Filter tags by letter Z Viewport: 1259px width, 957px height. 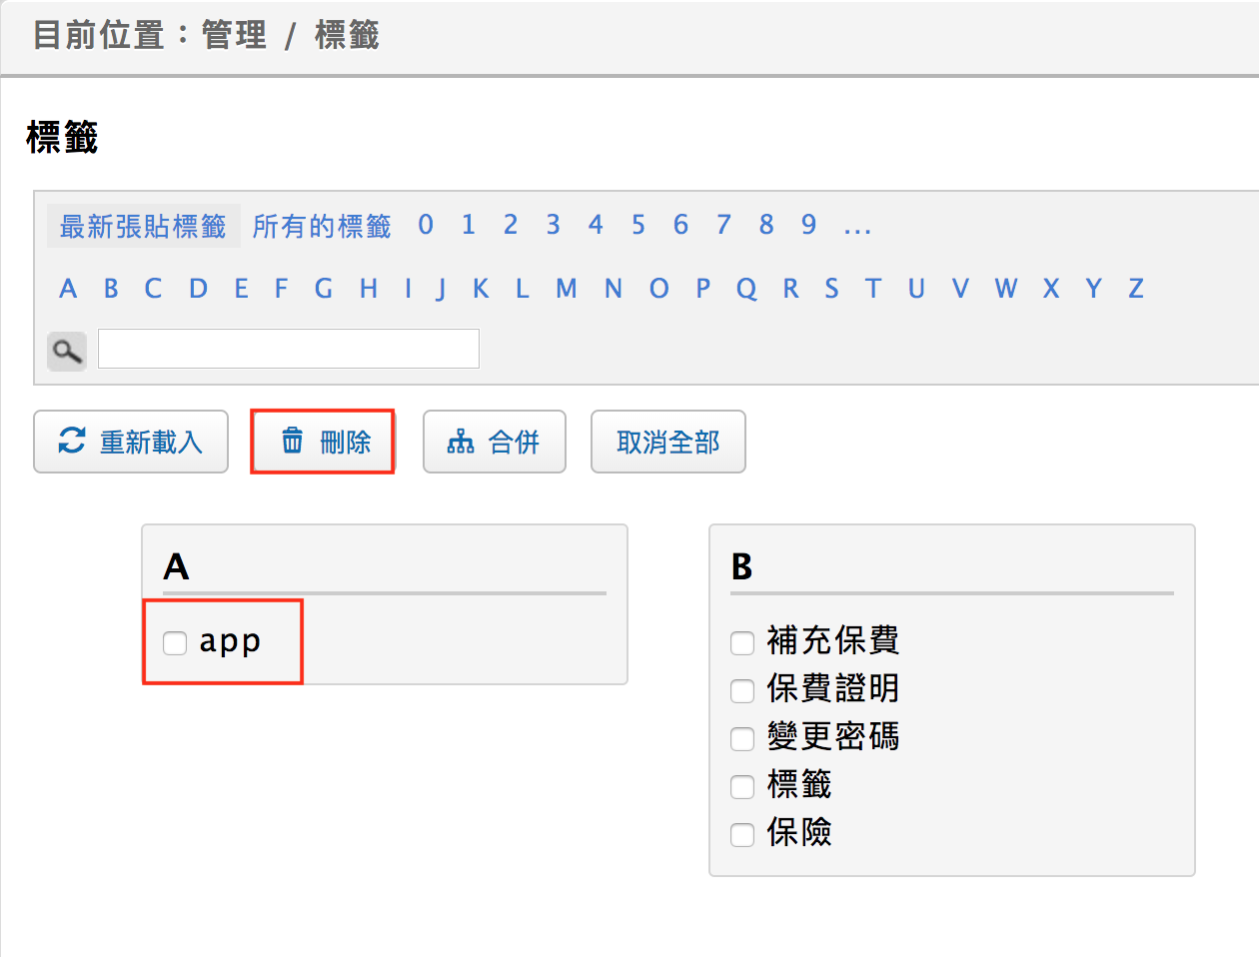tap(1136, 289)
